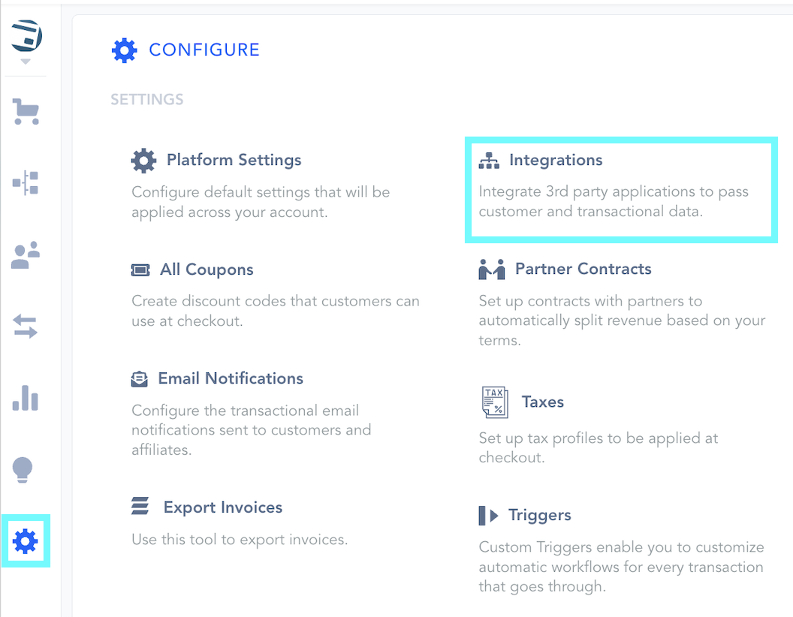Image resolution: width=793 pixels, height=617 pixels.
Task: Open the Triggers settings
Action: [539, 515]
